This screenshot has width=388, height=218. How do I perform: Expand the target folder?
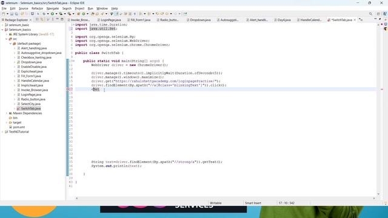click(x=7, y=122)
